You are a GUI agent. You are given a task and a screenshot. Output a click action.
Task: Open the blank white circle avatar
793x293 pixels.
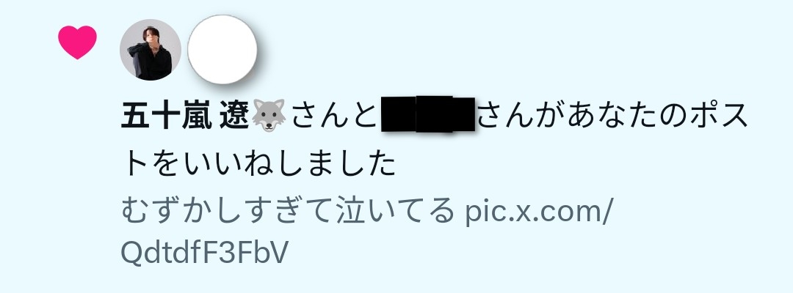tap(222, 49)
